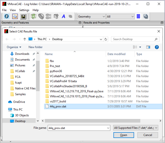Open the Settings menu

click(24, 10)
